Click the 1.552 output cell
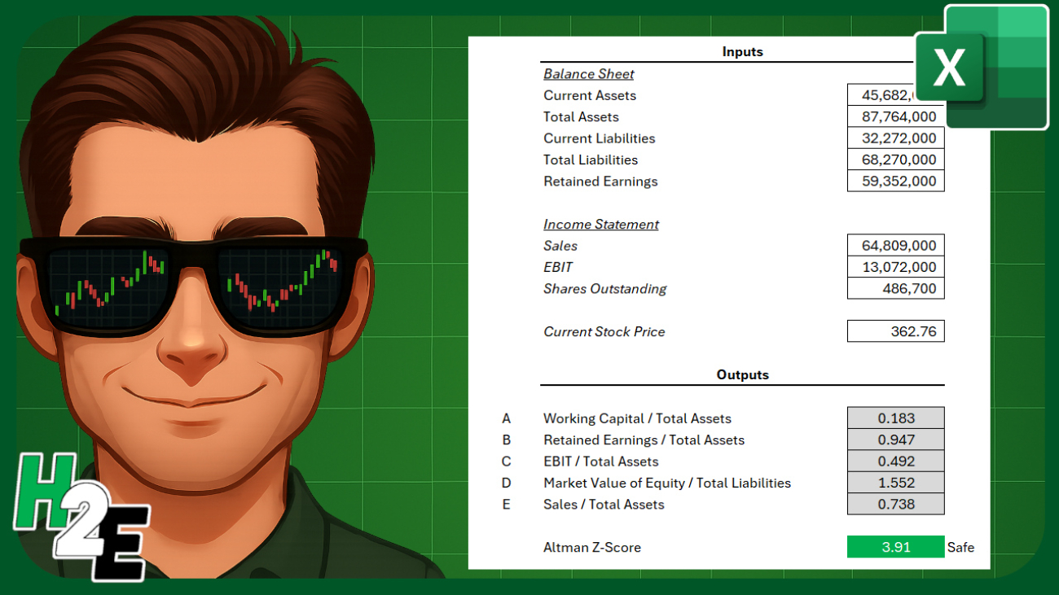 895,483
